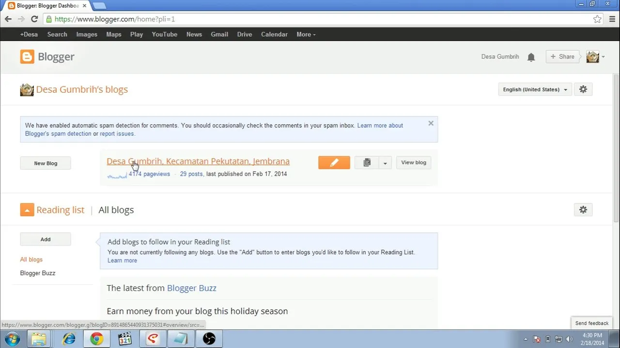Click the Share button
Screen dimensions: 620x348
562,57
